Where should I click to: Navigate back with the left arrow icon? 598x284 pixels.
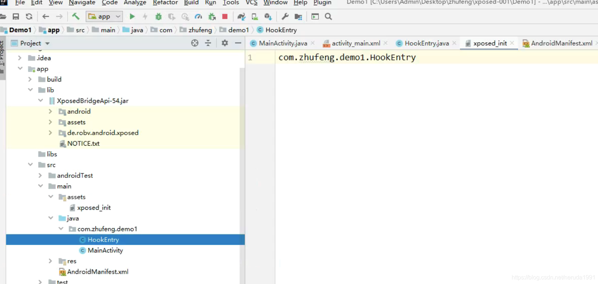point(45,17)
